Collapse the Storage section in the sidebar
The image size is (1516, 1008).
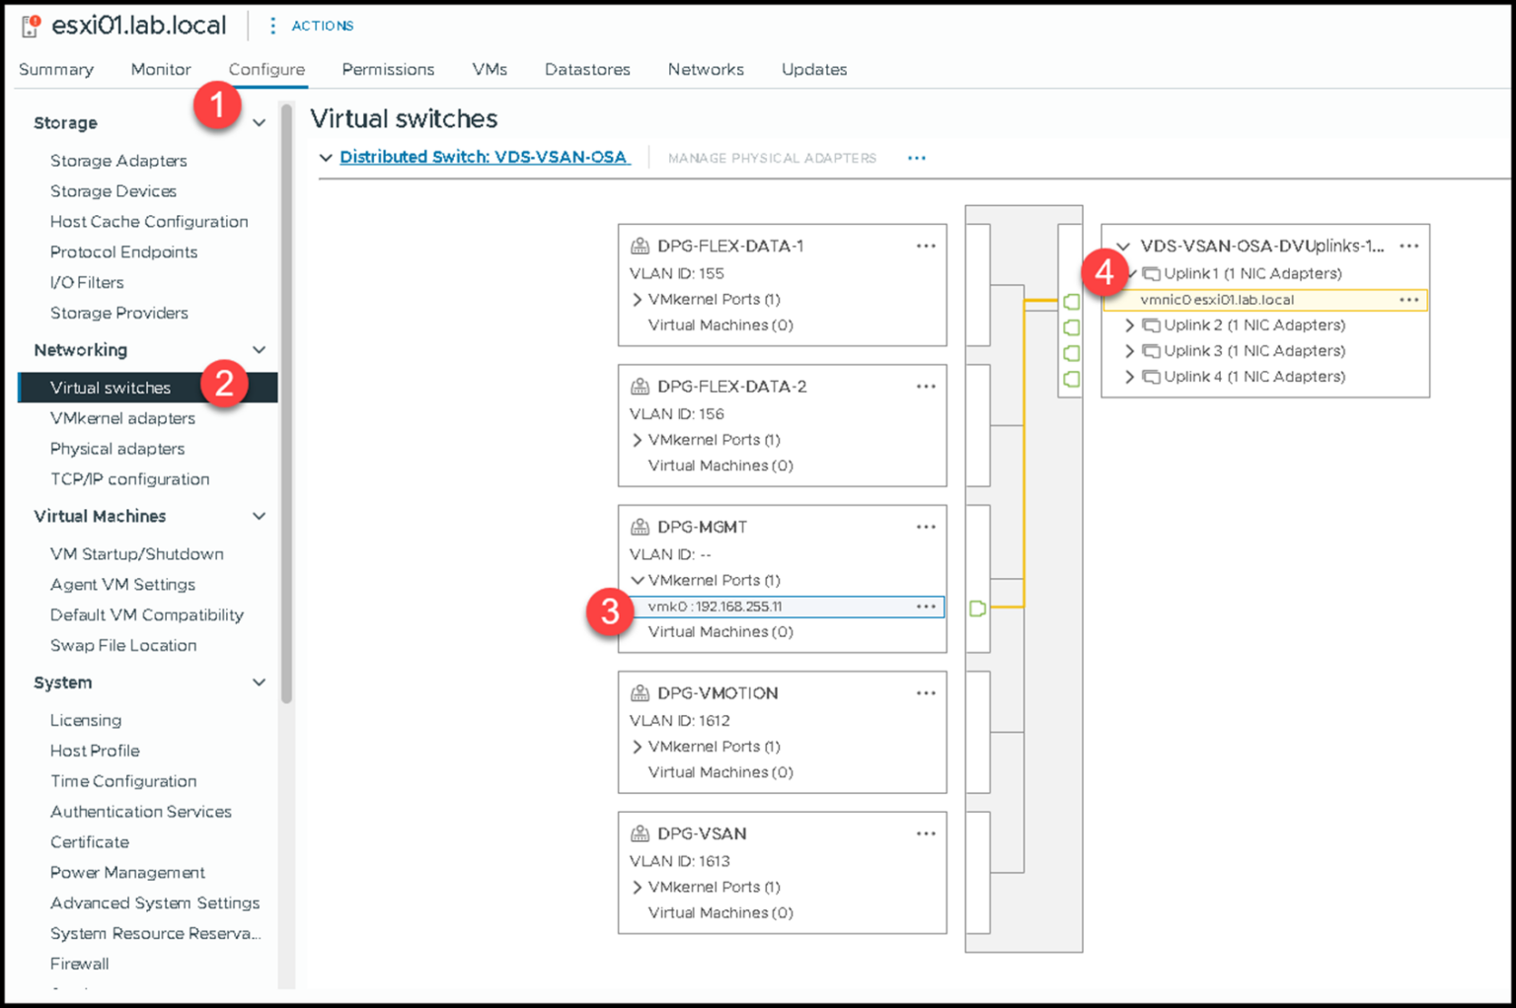tap(259, 122)
